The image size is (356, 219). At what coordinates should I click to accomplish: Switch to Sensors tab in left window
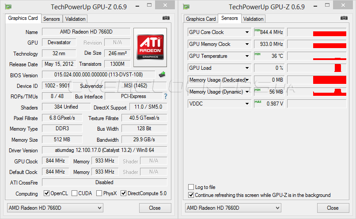(x=52, y=19)
